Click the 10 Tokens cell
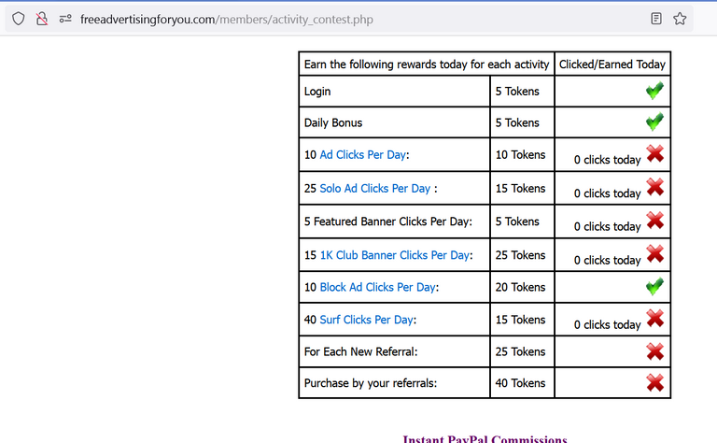 520,155
